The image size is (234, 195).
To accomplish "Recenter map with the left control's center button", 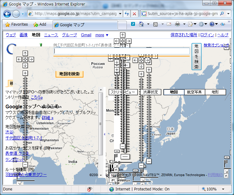I will tap(25, 59).
